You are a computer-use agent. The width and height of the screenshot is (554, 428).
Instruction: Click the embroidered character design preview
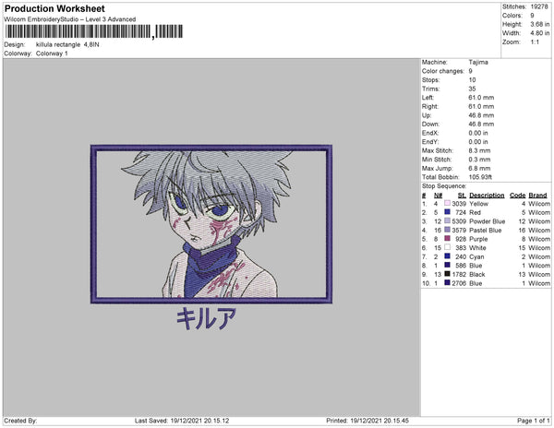coord(211,224)
